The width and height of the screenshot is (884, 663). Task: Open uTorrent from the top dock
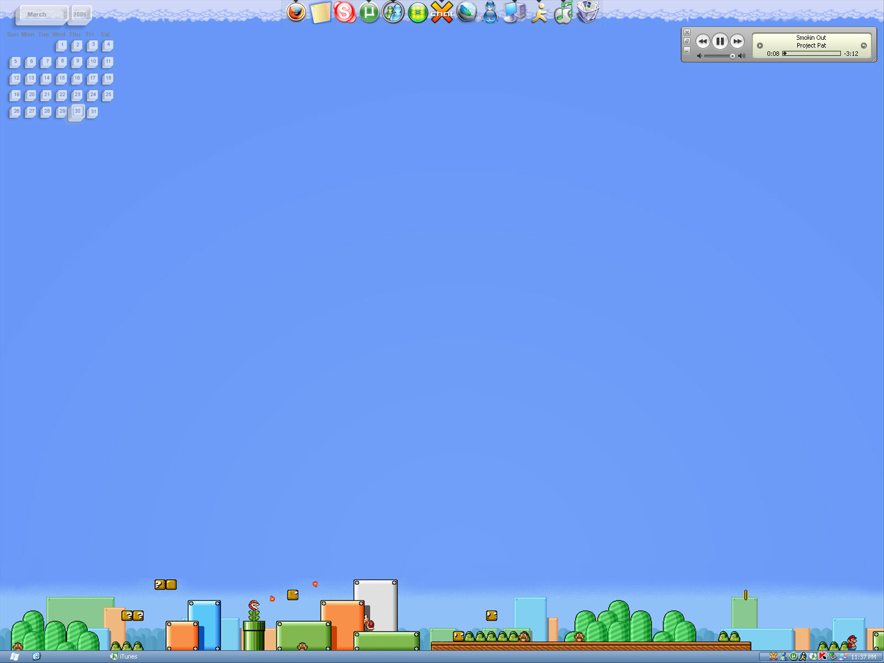point(369,12)
